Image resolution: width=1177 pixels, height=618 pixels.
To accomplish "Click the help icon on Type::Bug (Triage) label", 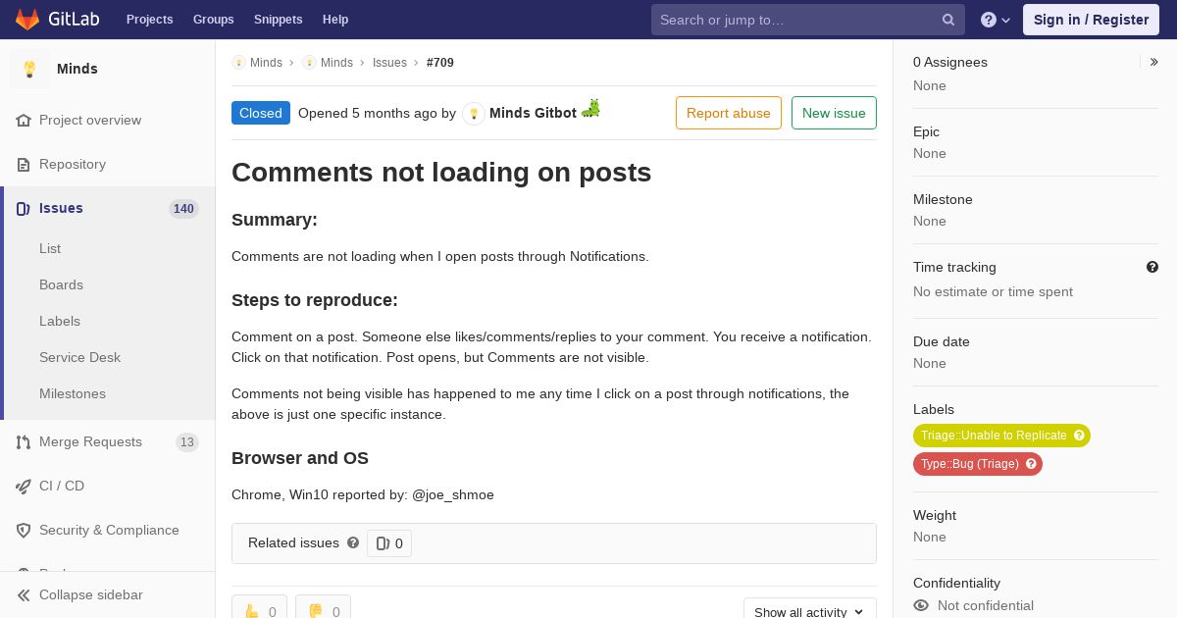I will pos(1031,464).
